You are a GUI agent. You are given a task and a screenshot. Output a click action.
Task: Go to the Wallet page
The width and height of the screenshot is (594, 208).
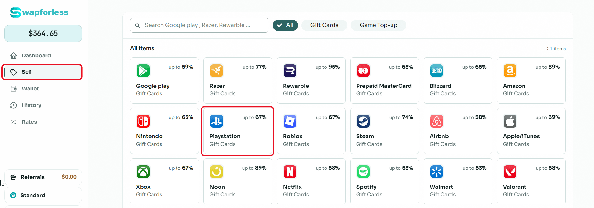(43, 89)
